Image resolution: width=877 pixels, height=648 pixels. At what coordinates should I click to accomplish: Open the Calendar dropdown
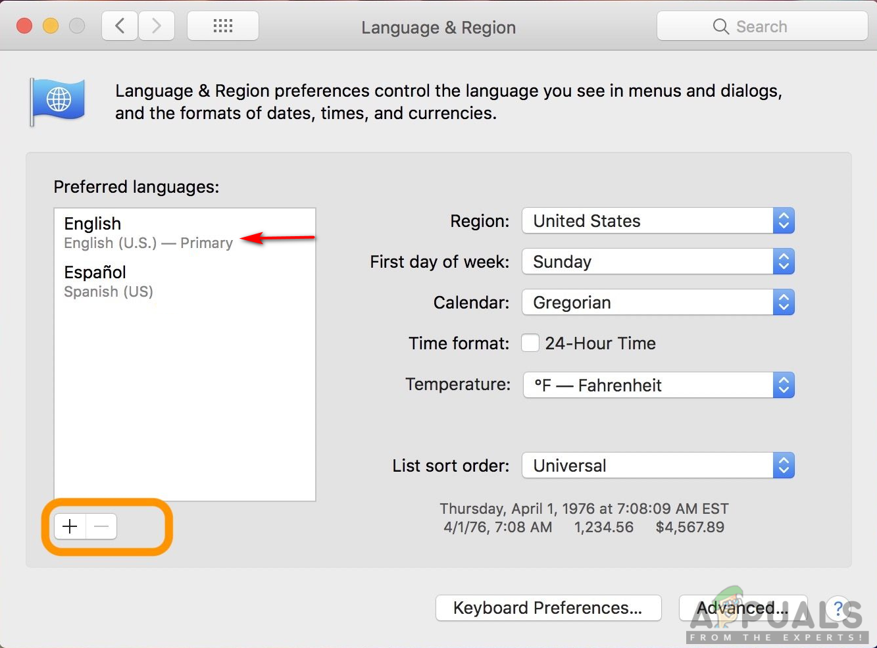(658, 303)
